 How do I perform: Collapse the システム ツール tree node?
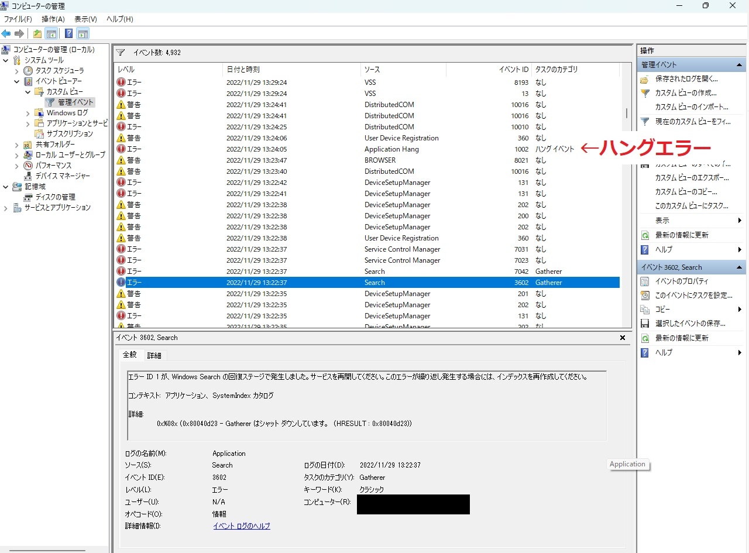pos(6,60)
